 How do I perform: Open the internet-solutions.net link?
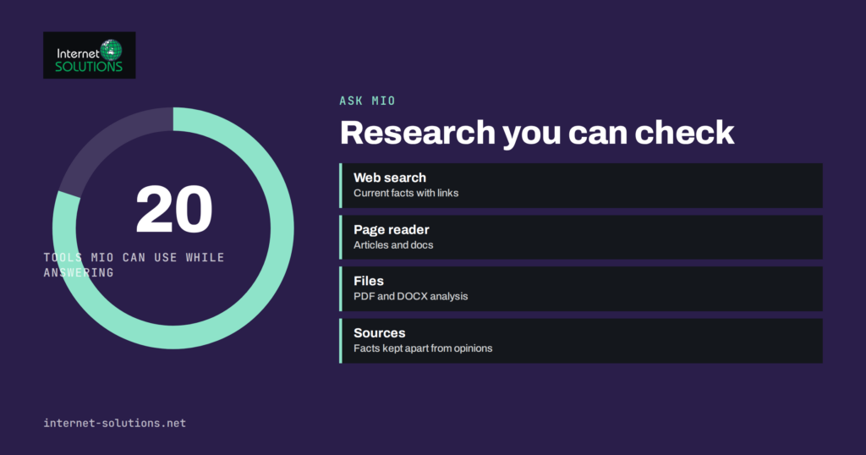115,423
